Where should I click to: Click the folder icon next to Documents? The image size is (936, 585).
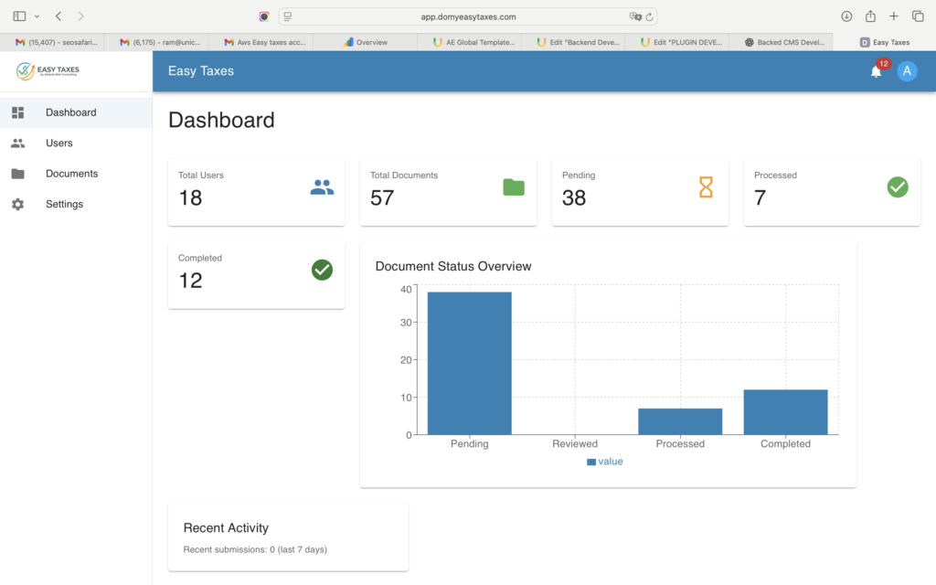pos(18,173)
